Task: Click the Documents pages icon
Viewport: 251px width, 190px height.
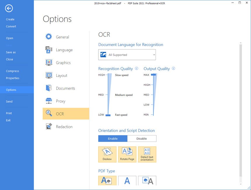Action: click(49, 88)
